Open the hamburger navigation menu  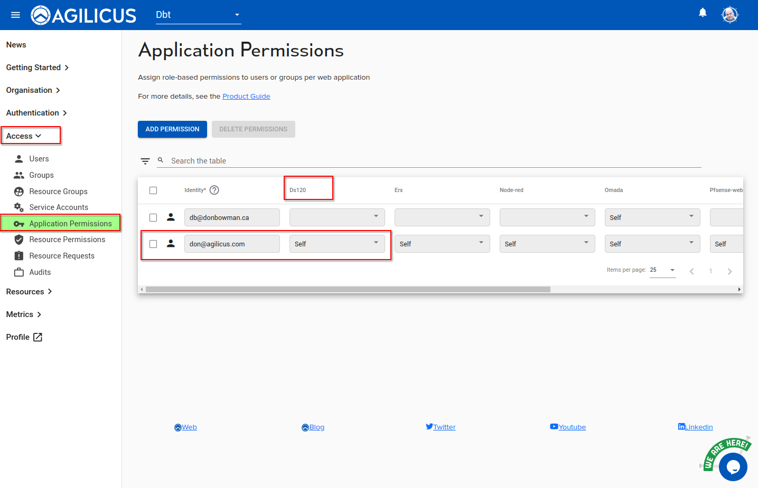click(x=15, y=15)
